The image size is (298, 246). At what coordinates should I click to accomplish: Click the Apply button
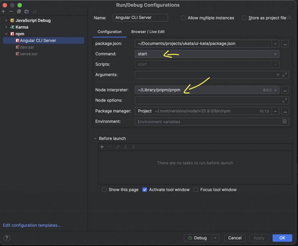pyautogui.click(x=259, y=238)
